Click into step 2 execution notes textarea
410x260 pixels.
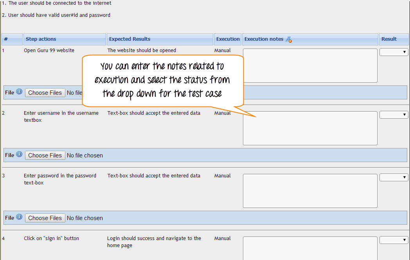(x=310, y=128)
